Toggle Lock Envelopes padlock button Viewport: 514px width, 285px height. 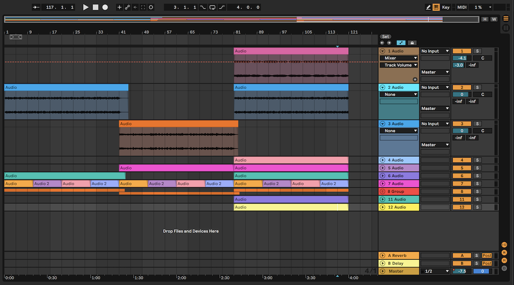[412, 43]
